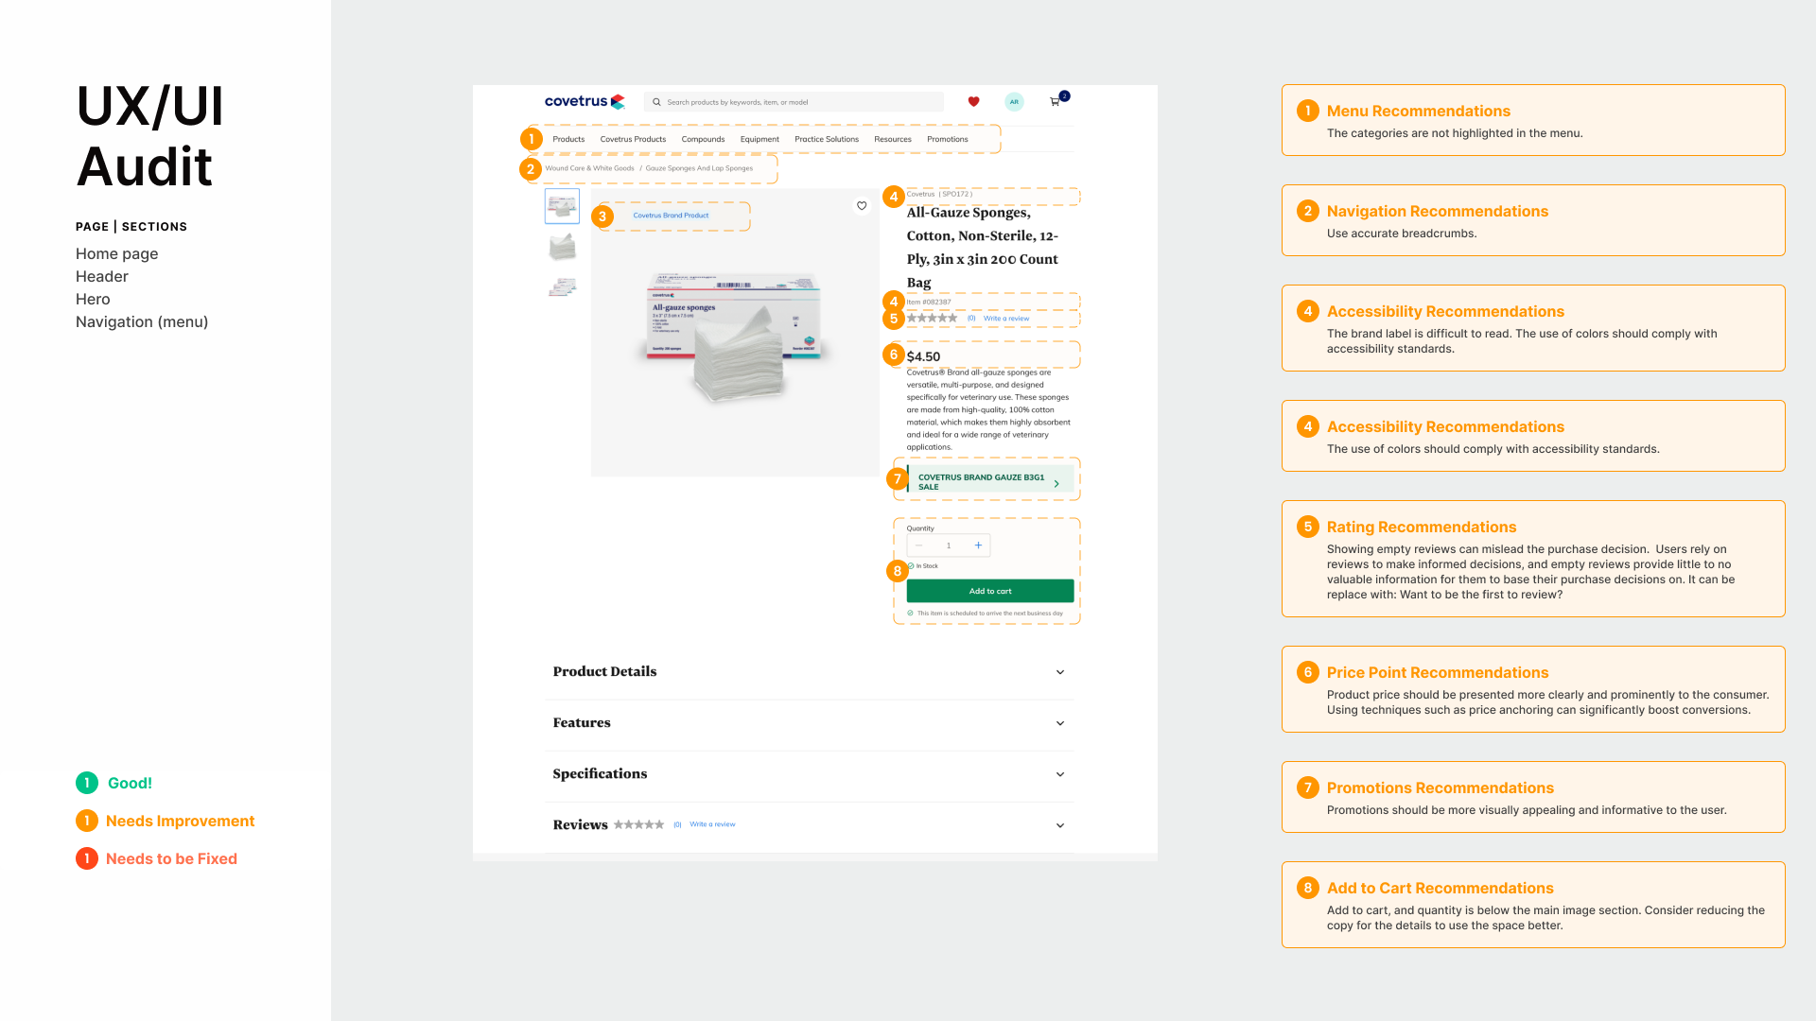
Task: Go to Gauze Sponges And Lap Sponges breadcrumb
Action: click(699, 168)
